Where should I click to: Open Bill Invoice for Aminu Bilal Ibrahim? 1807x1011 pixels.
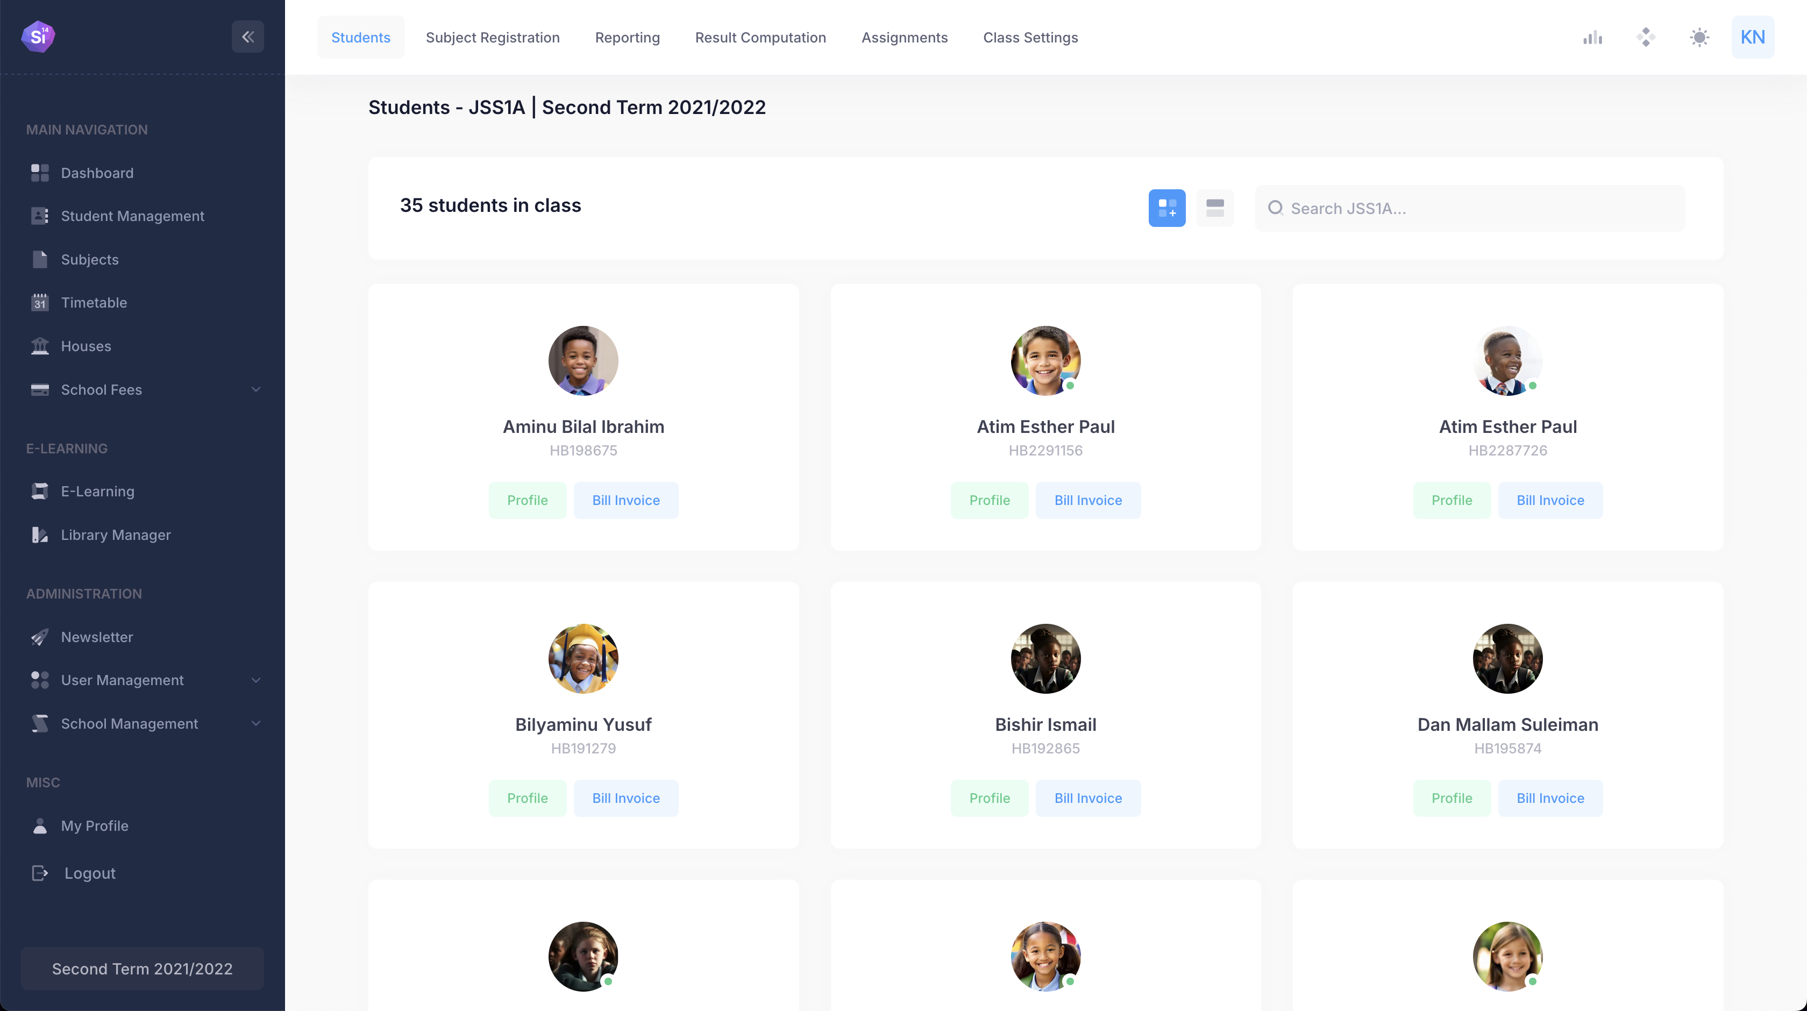(x=625, y=500)
